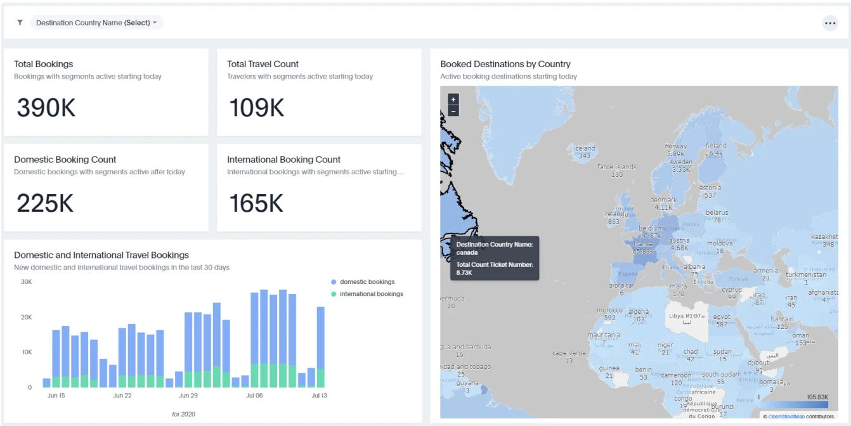This screenshot has width=851, height=426.
Task: Click the International Booking Count 165K value
Action: click(x=256, y=203)
